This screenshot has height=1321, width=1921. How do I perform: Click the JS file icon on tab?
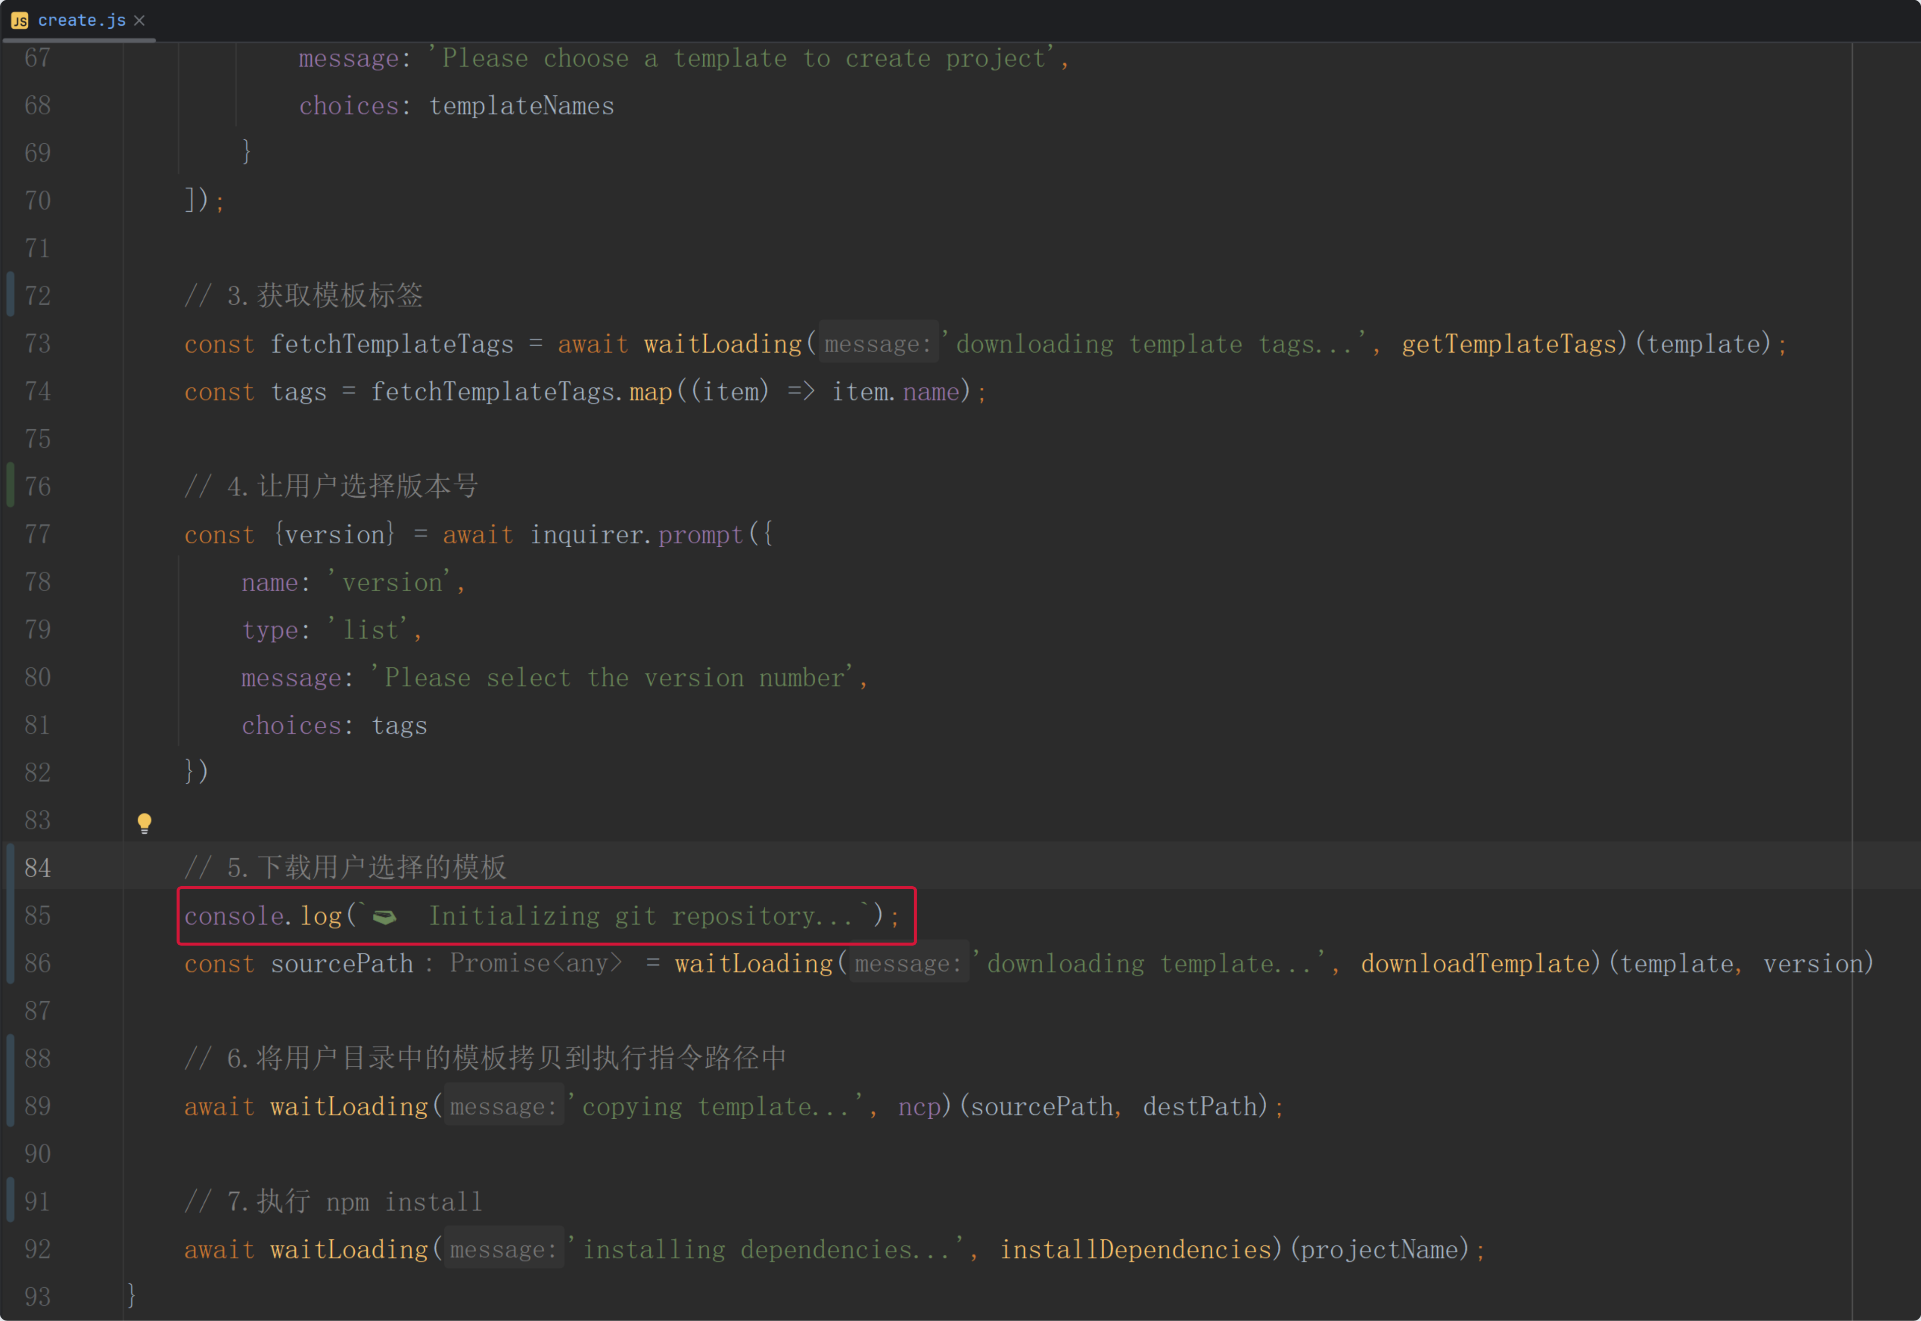point(20,21)
